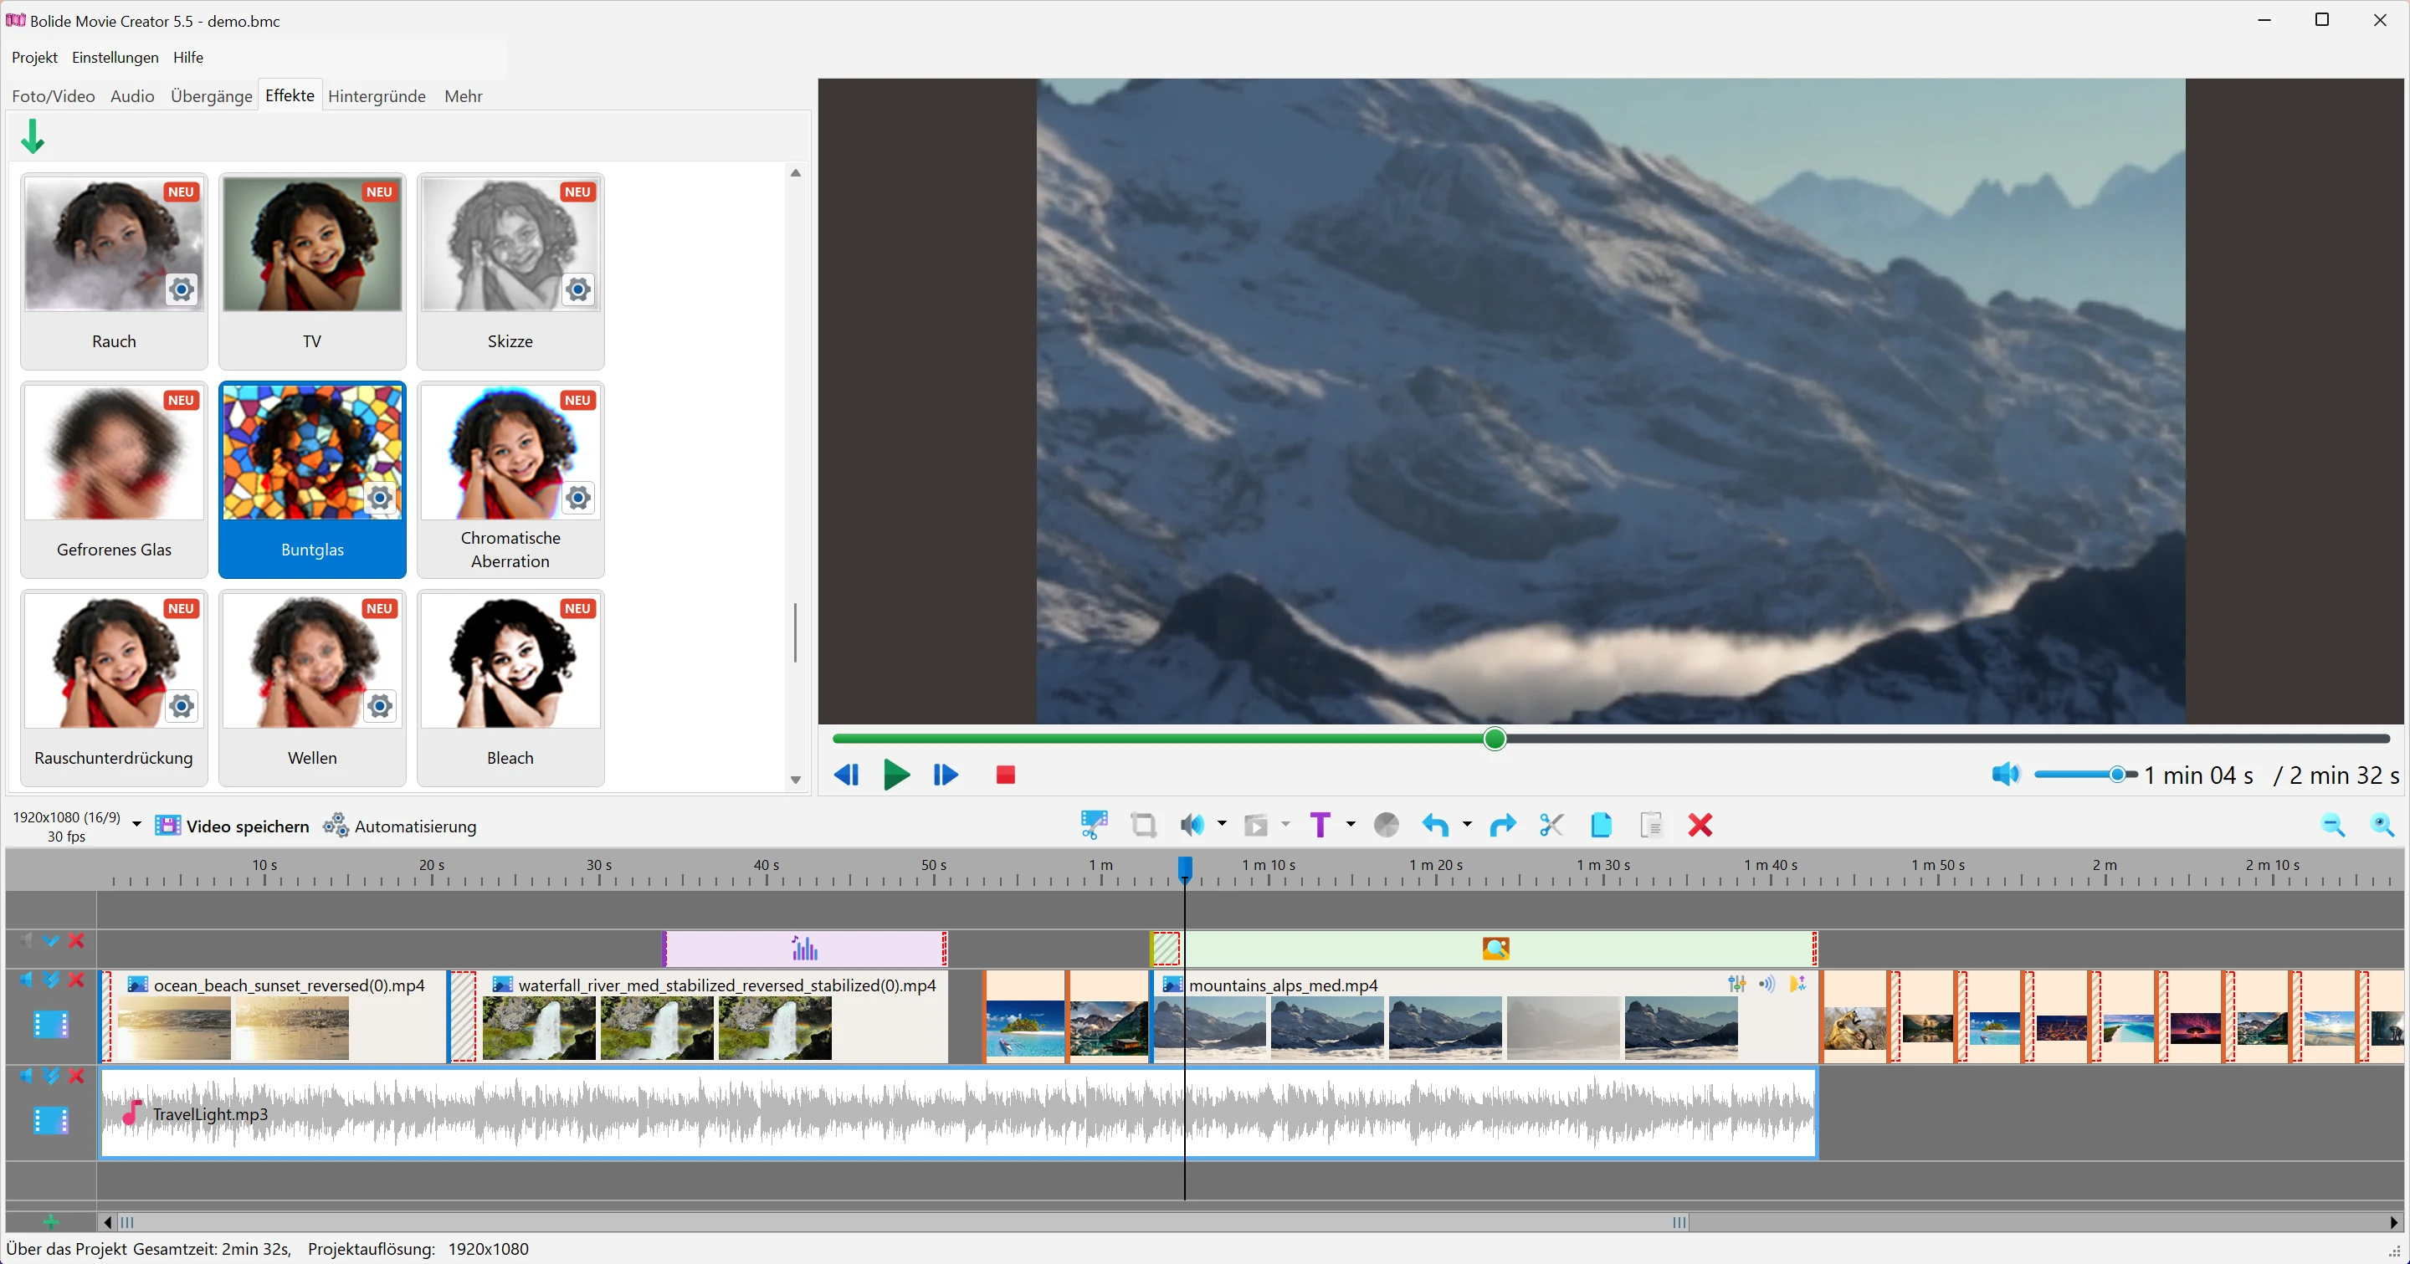Expand the volume tool dropdown arrow
Image resolution: width=2410 pixels, height=1264 pixels.
point(1222,824)
